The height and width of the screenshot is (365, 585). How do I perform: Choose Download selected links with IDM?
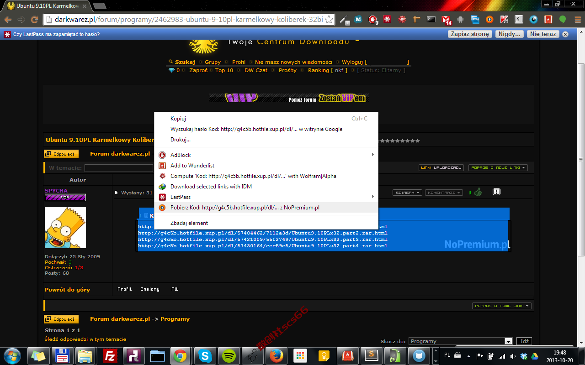point(266,187)
